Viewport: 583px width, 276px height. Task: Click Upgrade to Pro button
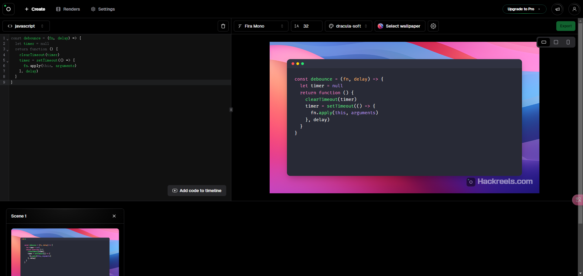point(524,9)
